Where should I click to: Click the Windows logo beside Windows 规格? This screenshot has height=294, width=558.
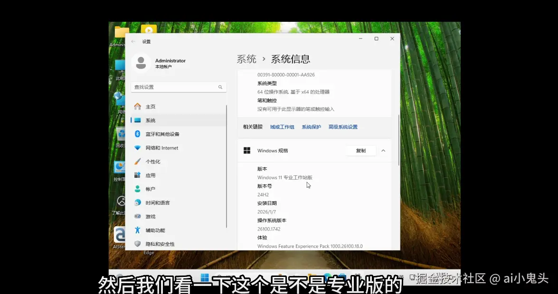pos(247,151)
